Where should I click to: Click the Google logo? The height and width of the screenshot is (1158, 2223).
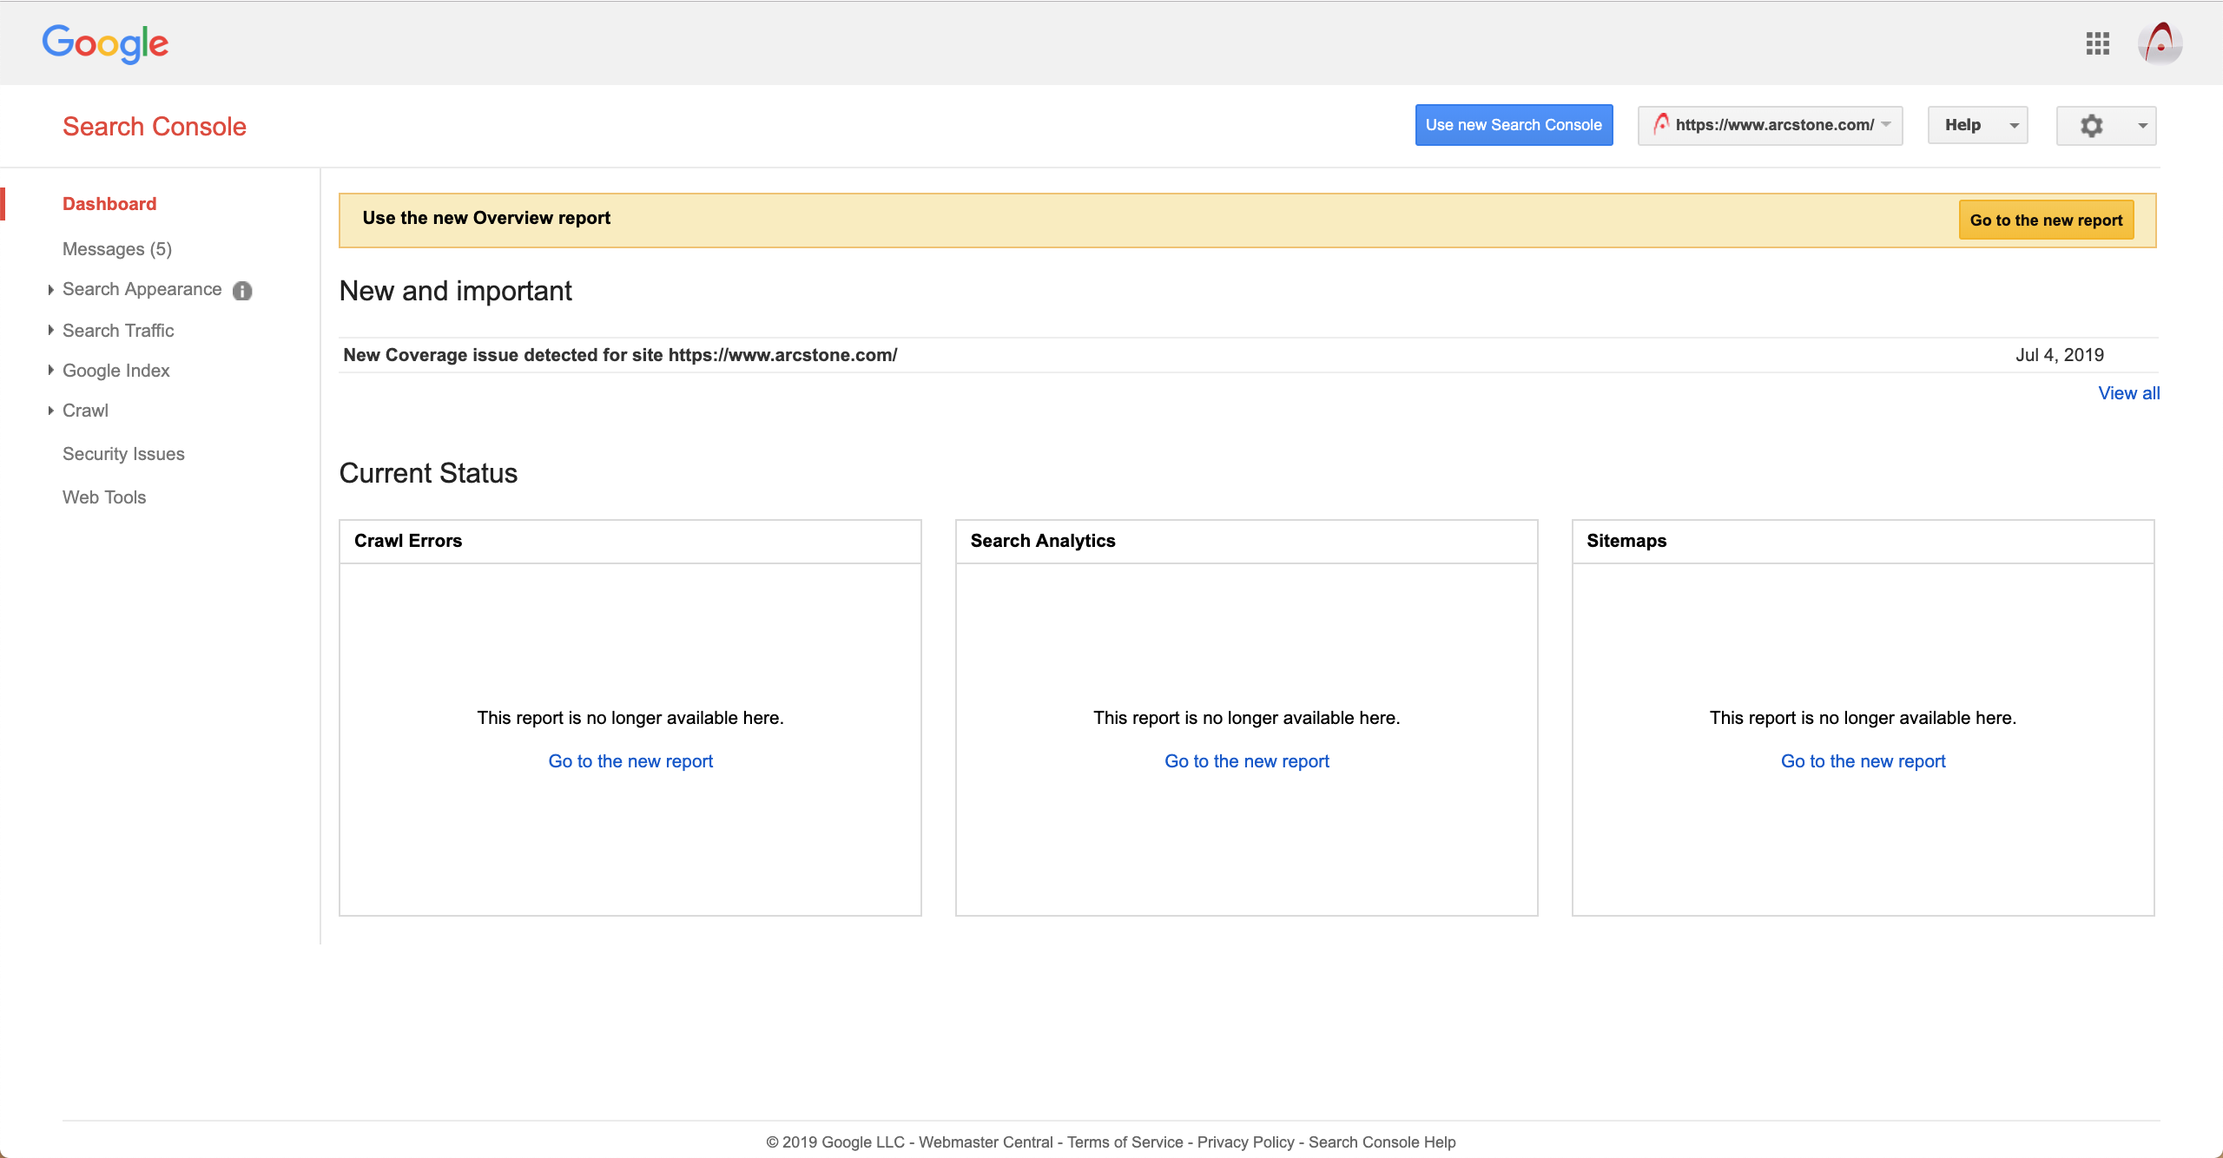pyautogui.click(x=105, y=43)
